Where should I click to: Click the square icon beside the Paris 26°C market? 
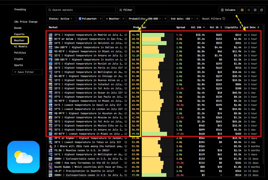[x=126, y=68]
